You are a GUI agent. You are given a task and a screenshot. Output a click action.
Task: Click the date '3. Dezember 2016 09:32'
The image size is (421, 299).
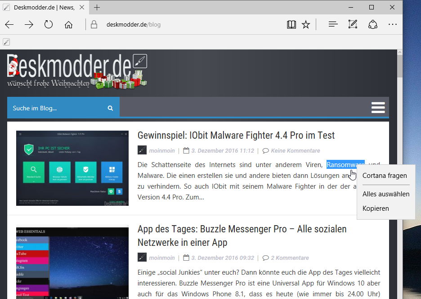coord(223,258)
